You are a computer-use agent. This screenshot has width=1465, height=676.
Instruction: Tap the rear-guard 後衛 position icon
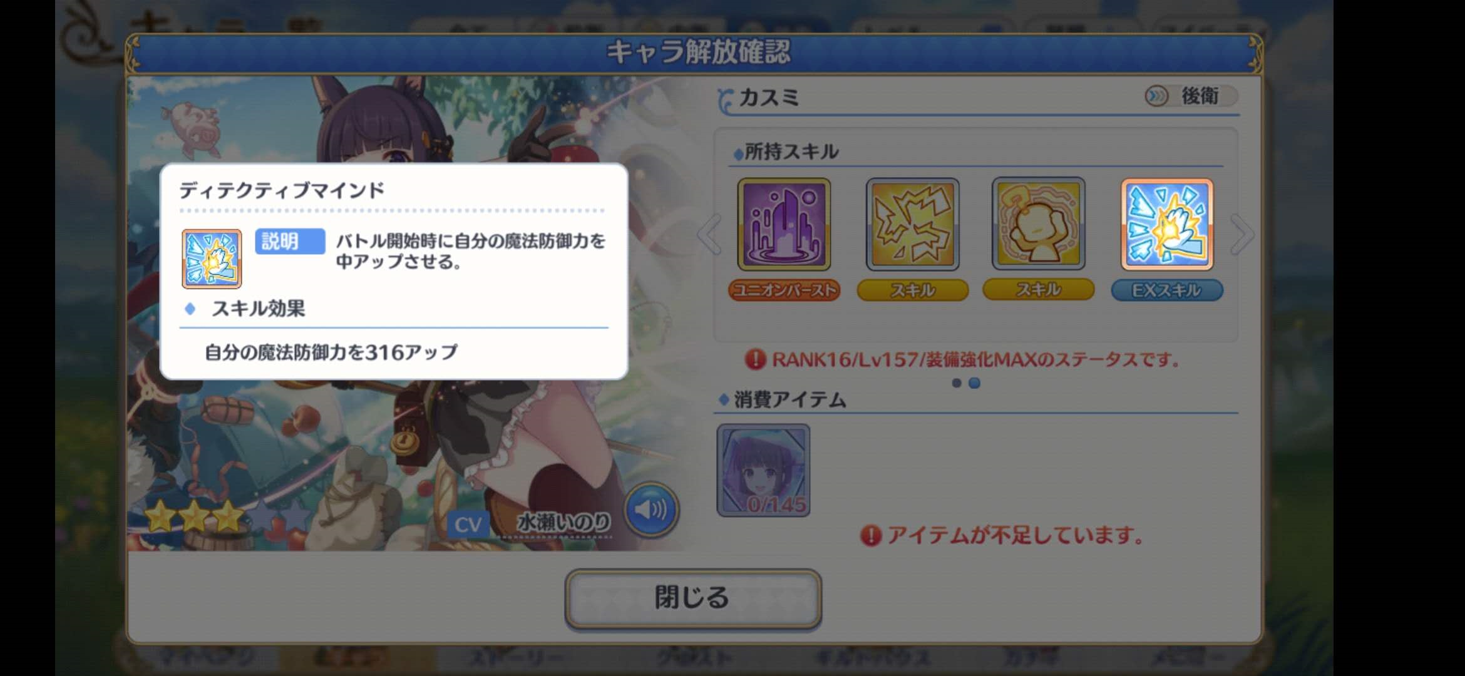point(1156,96)
